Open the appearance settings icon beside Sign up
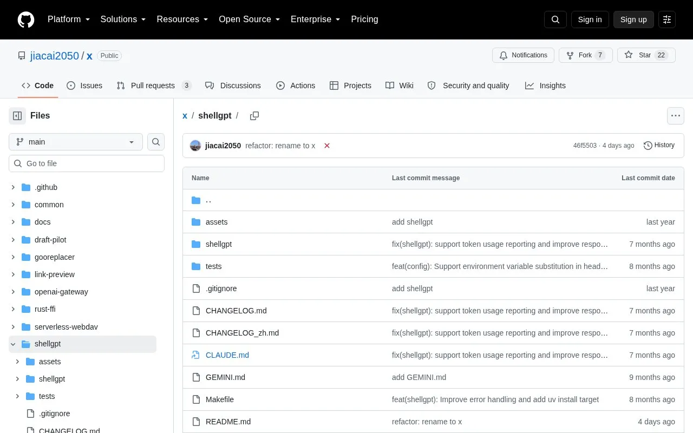The width and height of the screenshot is (693, 433). point(667,19)
